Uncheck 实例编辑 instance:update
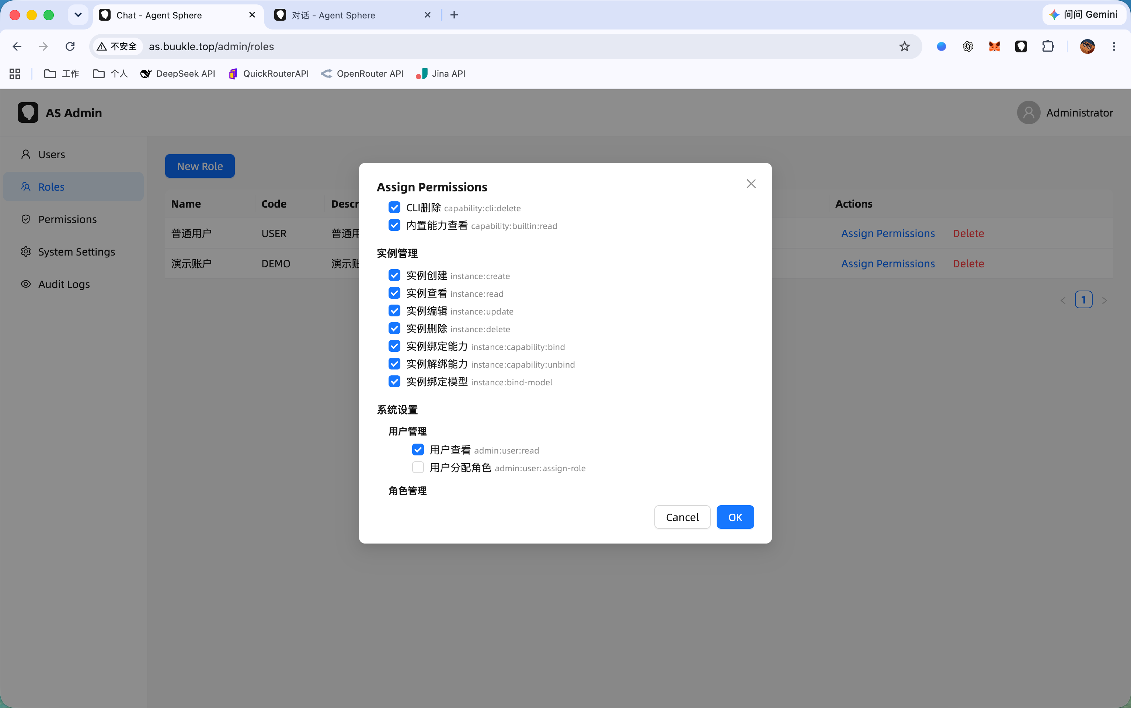The width and height of the screenshot is (1131, 708). [394, 311]
